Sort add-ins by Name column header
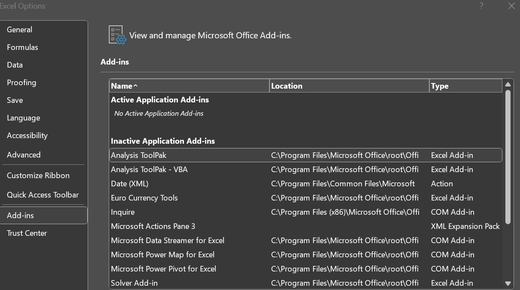520x290 pixels. pyautogui.click(x=190, y=86)
